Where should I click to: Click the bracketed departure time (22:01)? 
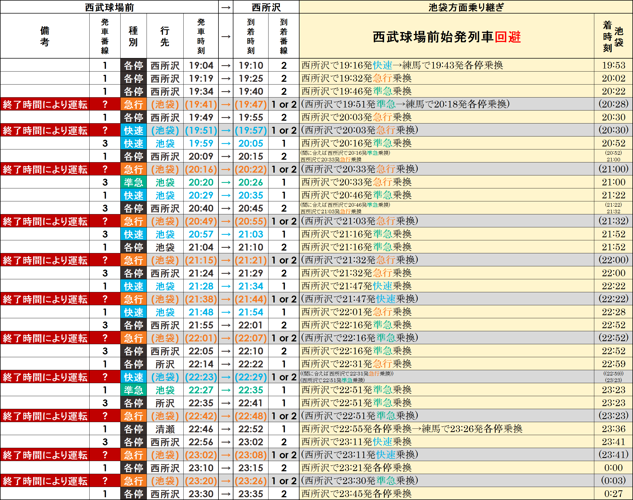[x=201, y=338]
